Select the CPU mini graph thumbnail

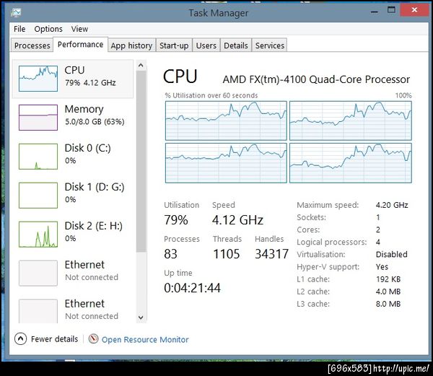38,77
